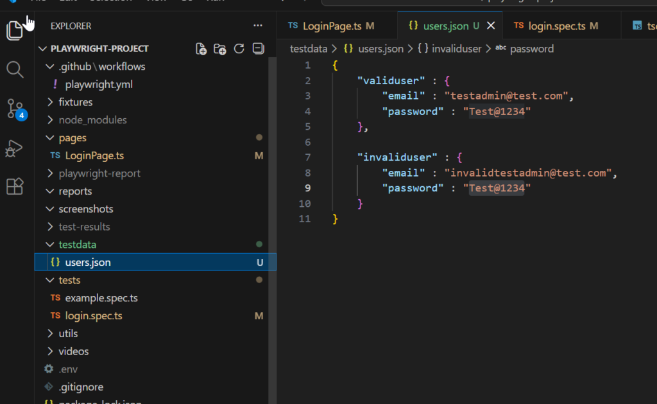Viewport: 657px width, 404px height.
Task: Open example.spec.ts from tests folder
Action: 101,298
